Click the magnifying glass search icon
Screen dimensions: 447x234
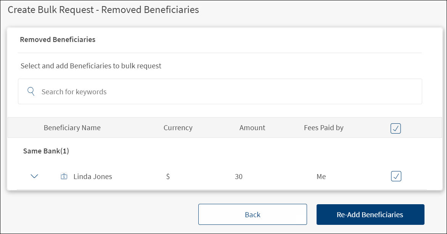pyautogui.click(x=31, y=92)
